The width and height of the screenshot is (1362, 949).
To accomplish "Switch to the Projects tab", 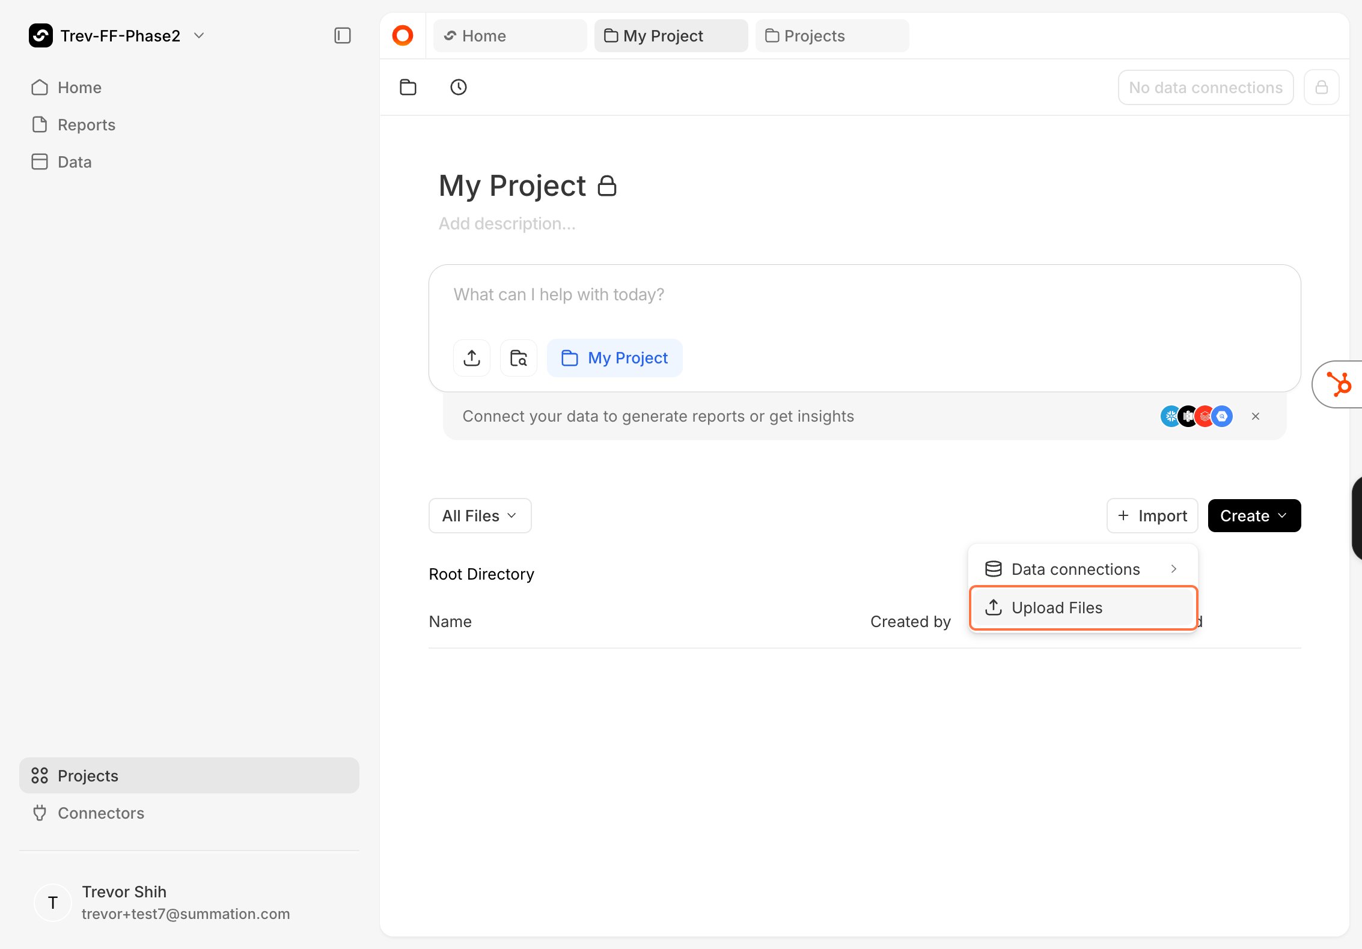I will coord(832,35).
